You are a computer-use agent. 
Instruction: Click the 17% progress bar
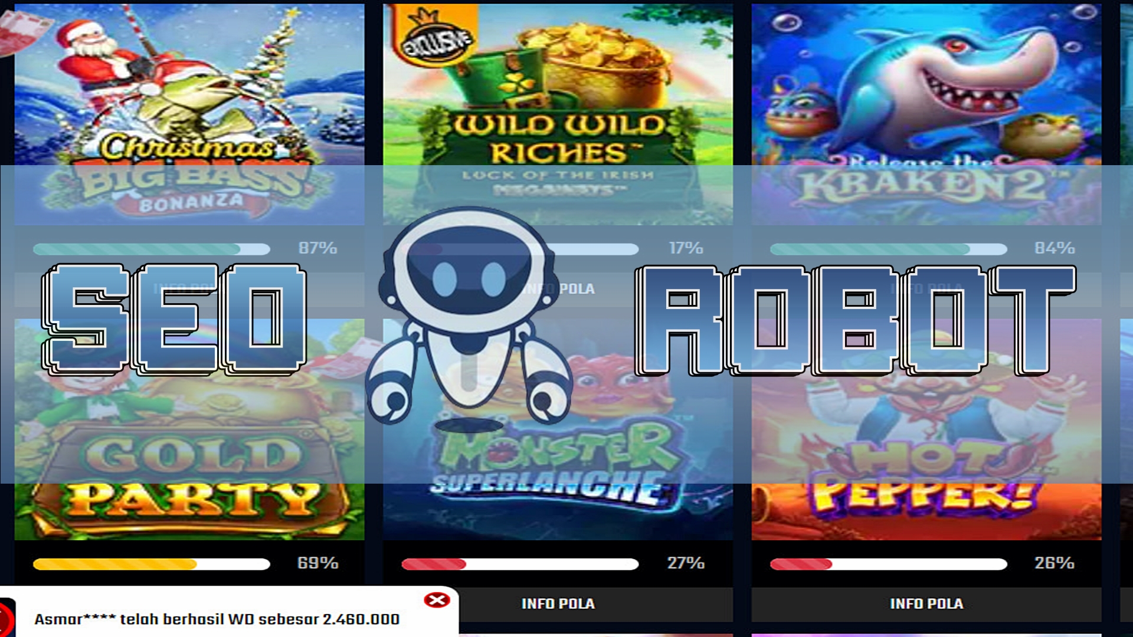pos(520,249)
